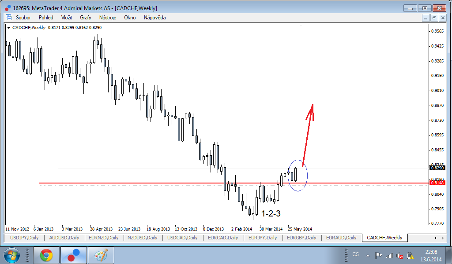The height and width of the screenshot is (264, 452).
Task: Open MetaTrader from the taskbar
Action: click(x=74, y=255)
